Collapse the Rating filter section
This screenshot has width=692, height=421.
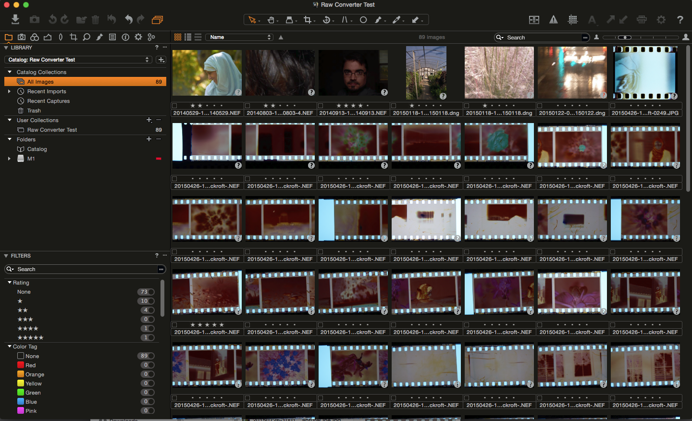(10, 283)
